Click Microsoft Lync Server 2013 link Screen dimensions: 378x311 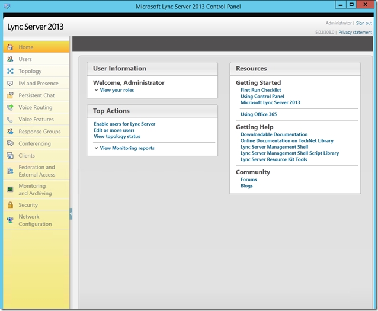(270, 102)
